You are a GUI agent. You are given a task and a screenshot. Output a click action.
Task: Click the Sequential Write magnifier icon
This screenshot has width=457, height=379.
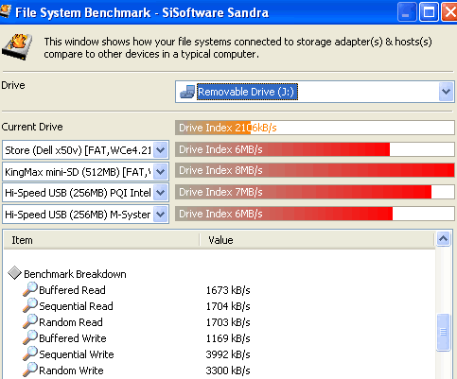(x=30, y=353)
